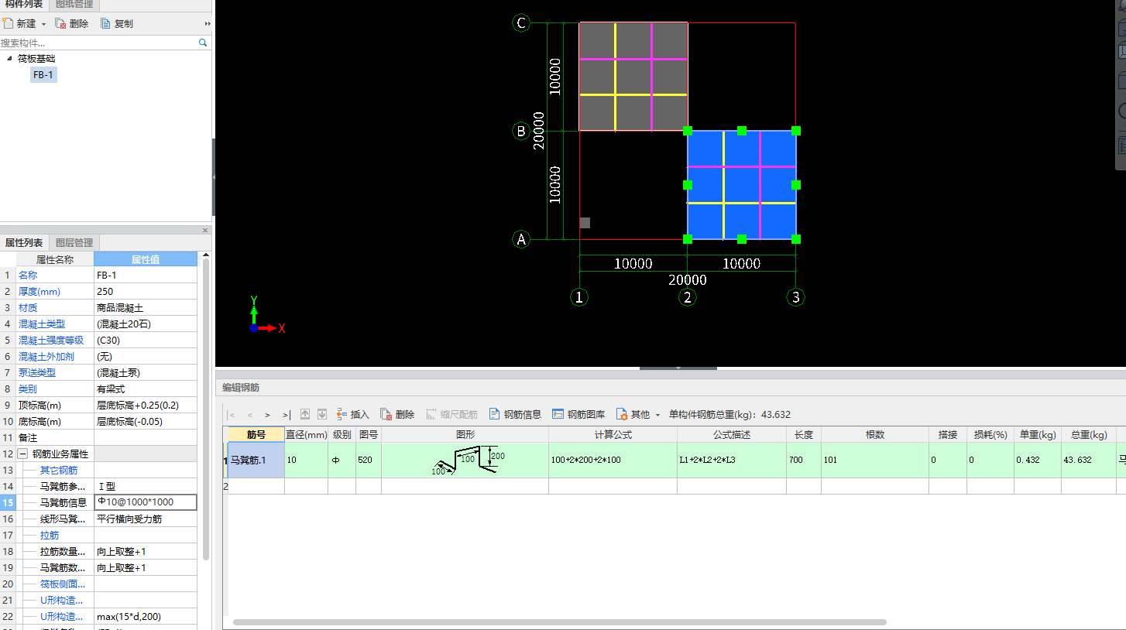The width and height of the screenshot is (1126, 630).
Task: Click the move row up icon
Action: (x=305, y=415)
